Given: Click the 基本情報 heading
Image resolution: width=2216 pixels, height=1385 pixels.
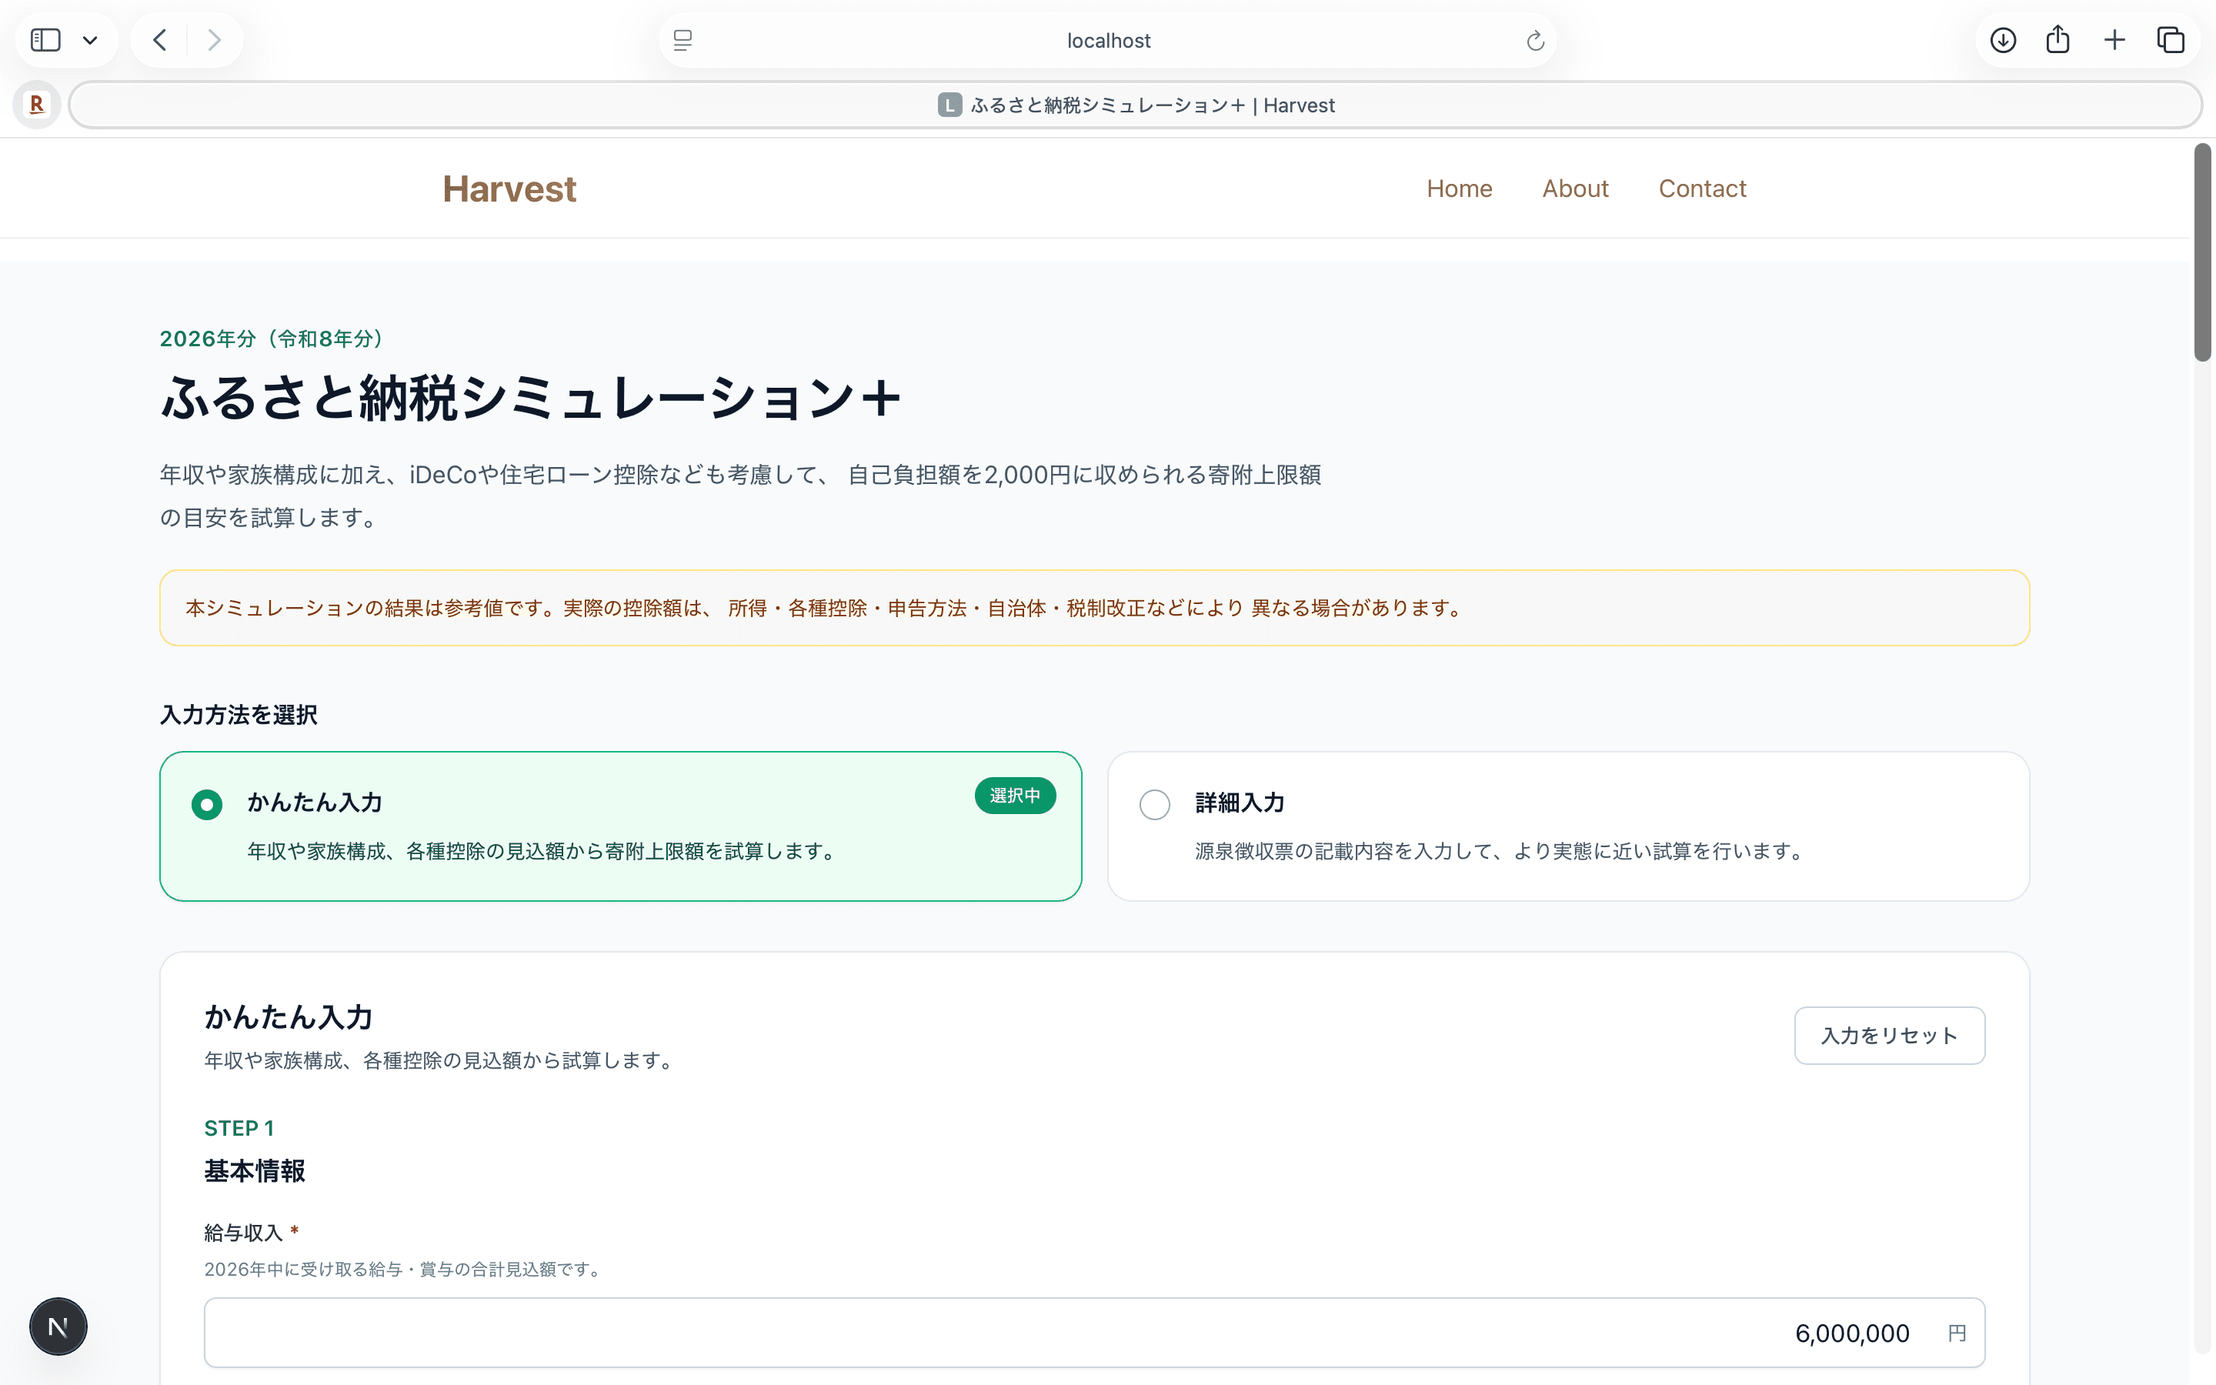Looking at the screenshot, I should [x=255, y=1170].
